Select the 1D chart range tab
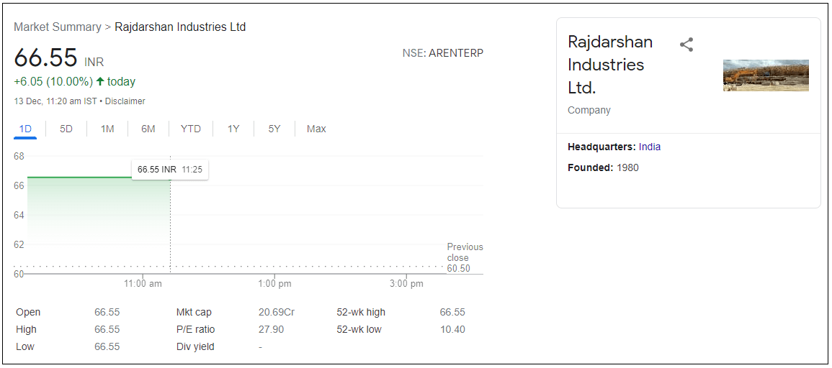Image resolution: width=832 pixels, height=368 pixels. point(25,129)
